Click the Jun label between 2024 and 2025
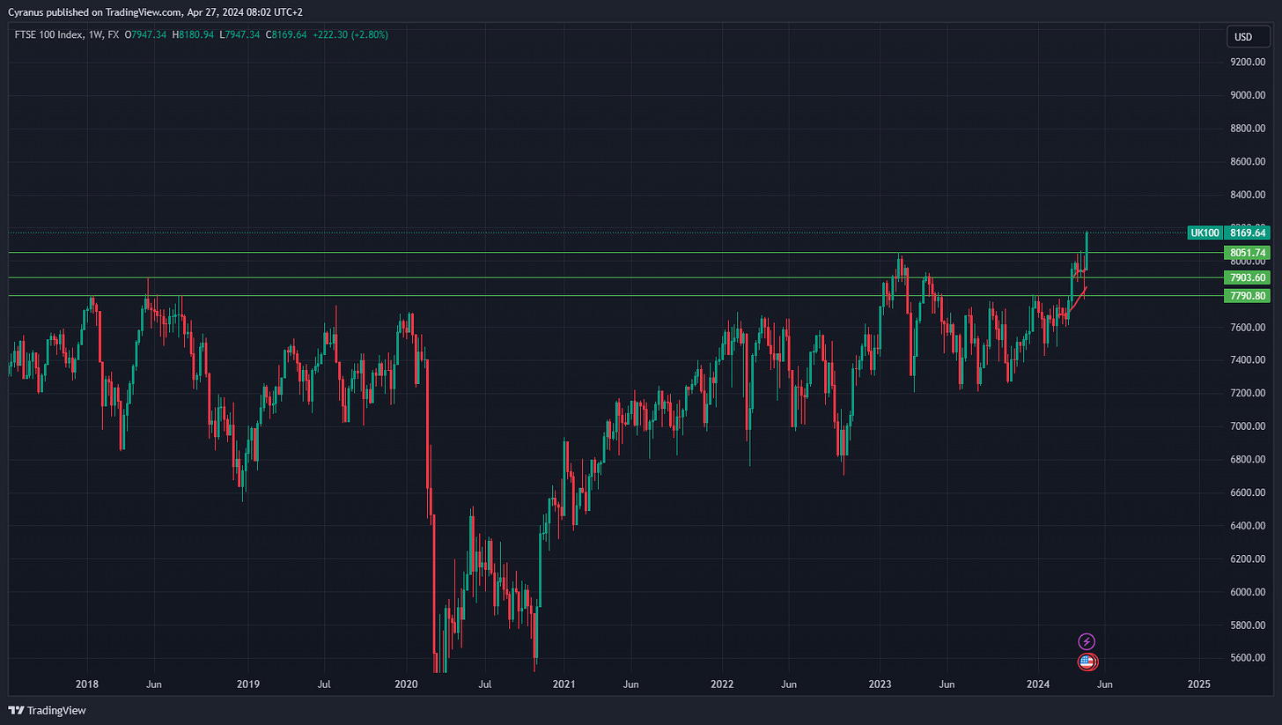 (x=1105, y=684)
